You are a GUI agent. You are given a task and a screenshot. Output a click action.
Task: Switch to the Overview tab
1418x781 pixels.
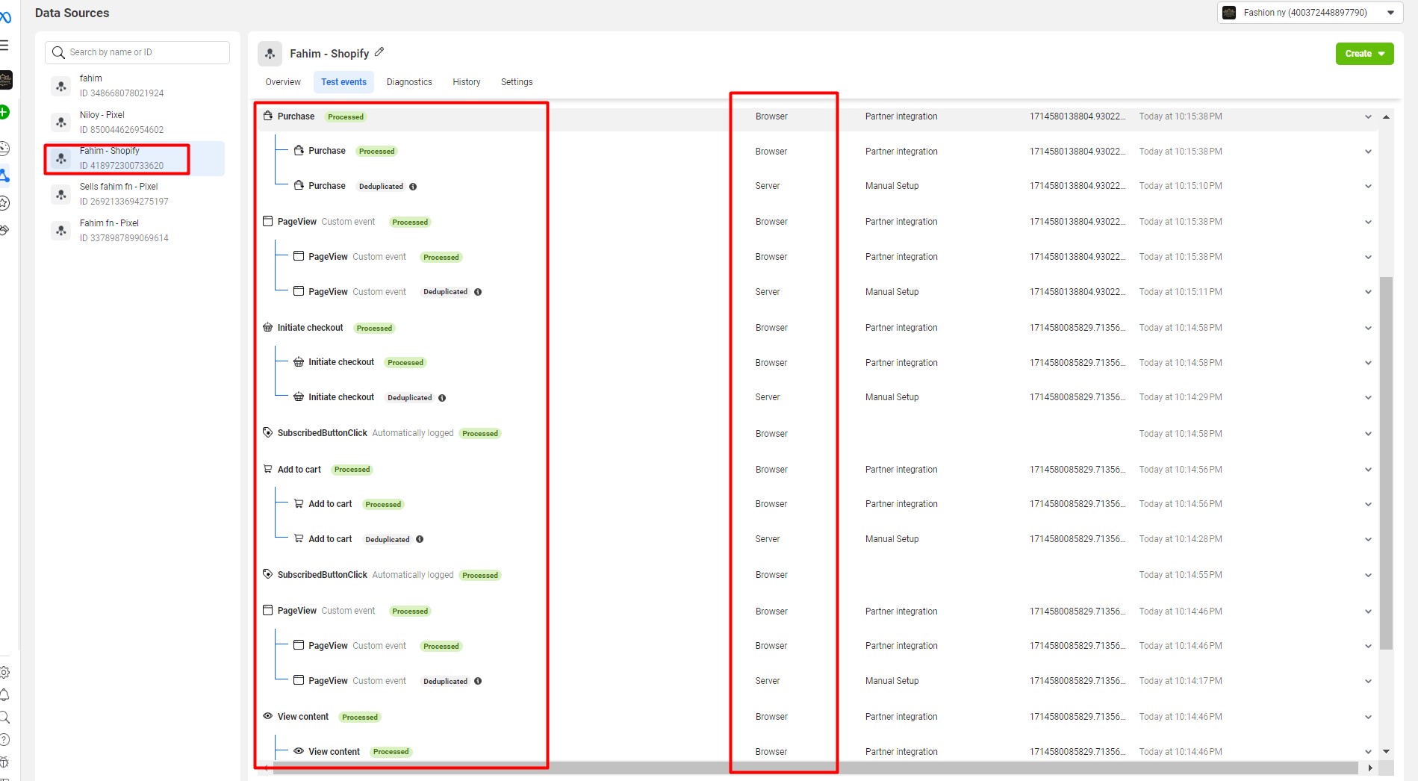(x=283, y=82)
